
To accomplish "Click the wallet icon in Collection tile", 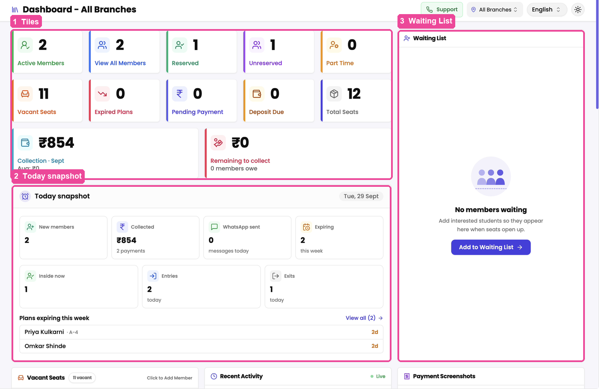I will click(x=25, y=143).
